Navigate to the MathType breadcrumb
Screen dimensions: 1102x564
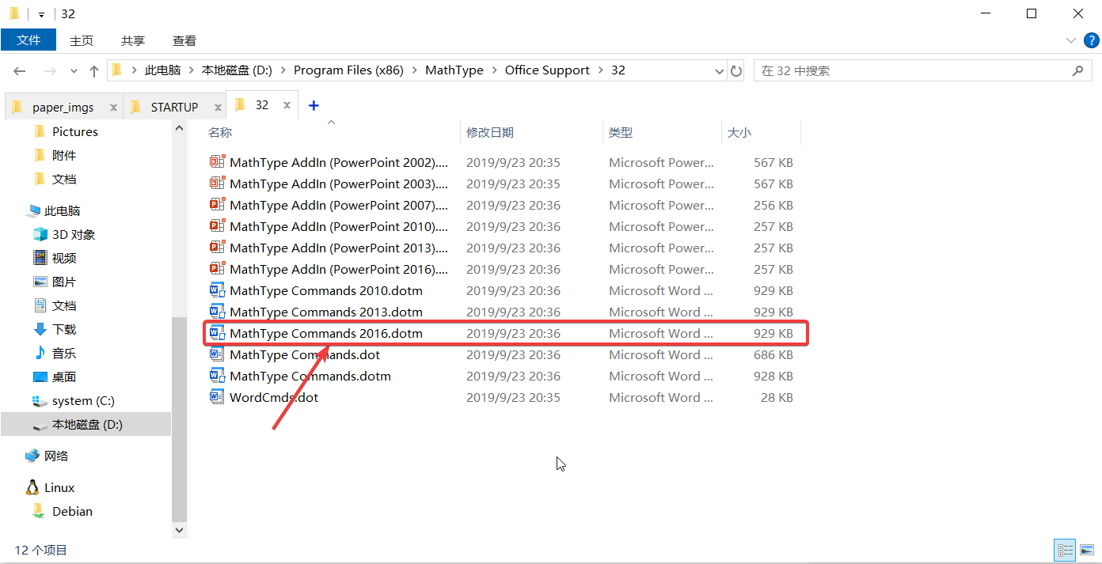coord(454,70)
